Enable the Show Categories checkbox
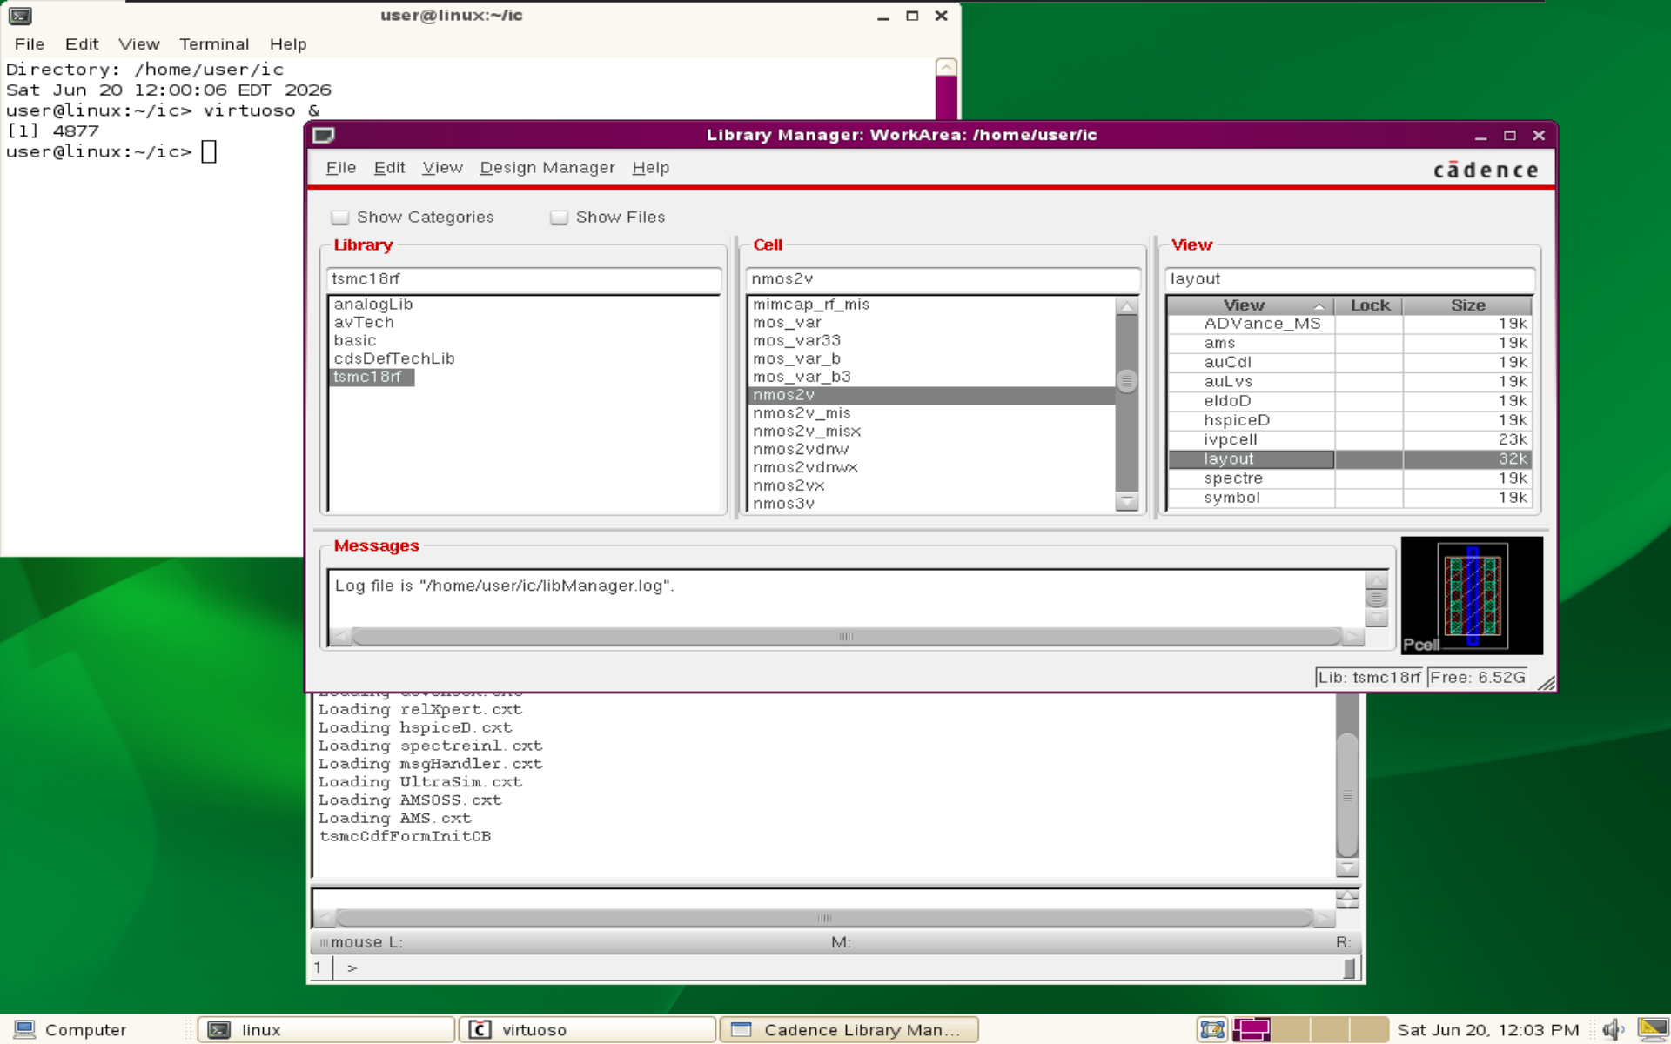Image resolution: width=1671 pixels, height=1044 pixels. [340, 217]
